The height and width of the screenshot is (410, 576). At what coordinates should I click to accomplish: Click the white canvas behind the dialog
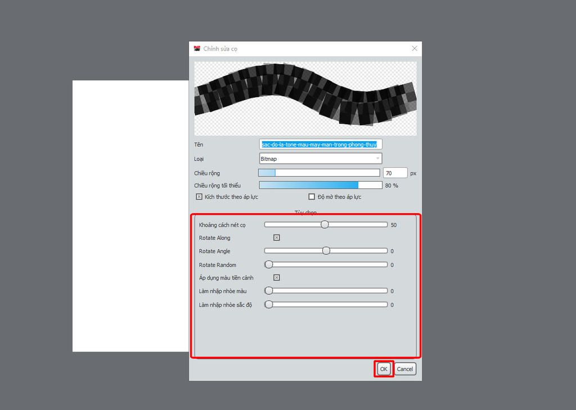click(x=130, y=216)
